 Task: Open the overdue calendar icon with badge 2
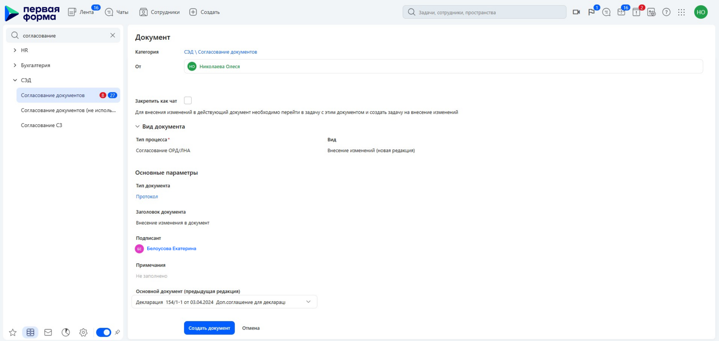click(x=636, y=12)
